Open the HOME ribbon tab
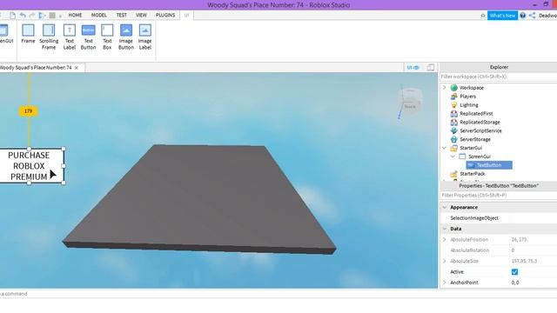Image resolution: width=557 pixels, height=313 pixels. pos(75,16)
